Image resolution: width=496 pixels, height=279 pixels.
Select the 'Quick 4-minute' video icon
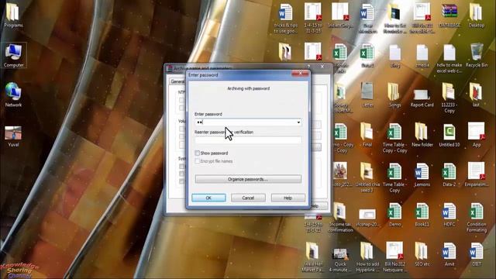340,260
